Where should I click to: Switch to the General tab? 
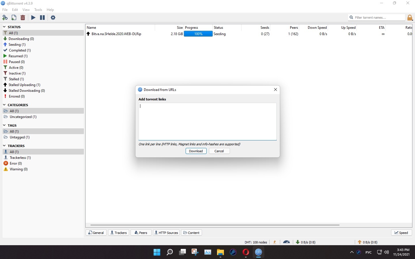coord(96,233)
